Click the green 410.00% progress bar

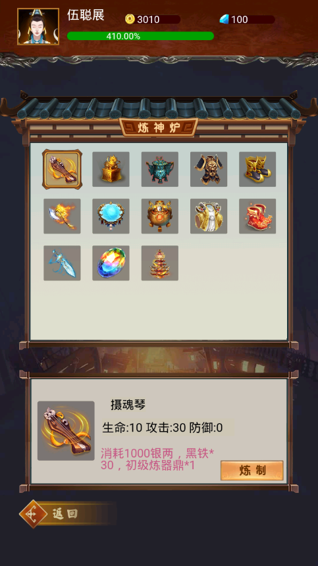click(x=140, y=36)
